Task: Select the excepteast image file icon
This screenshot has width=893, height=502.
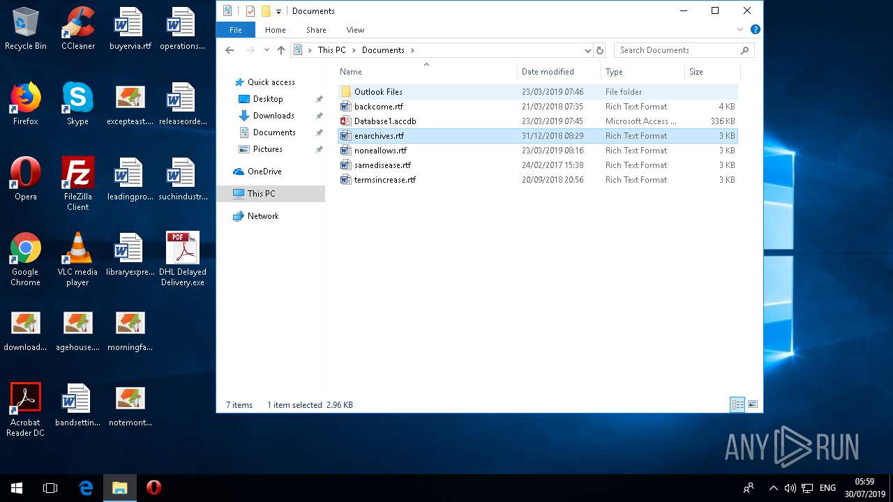Action: pos(130,105)
